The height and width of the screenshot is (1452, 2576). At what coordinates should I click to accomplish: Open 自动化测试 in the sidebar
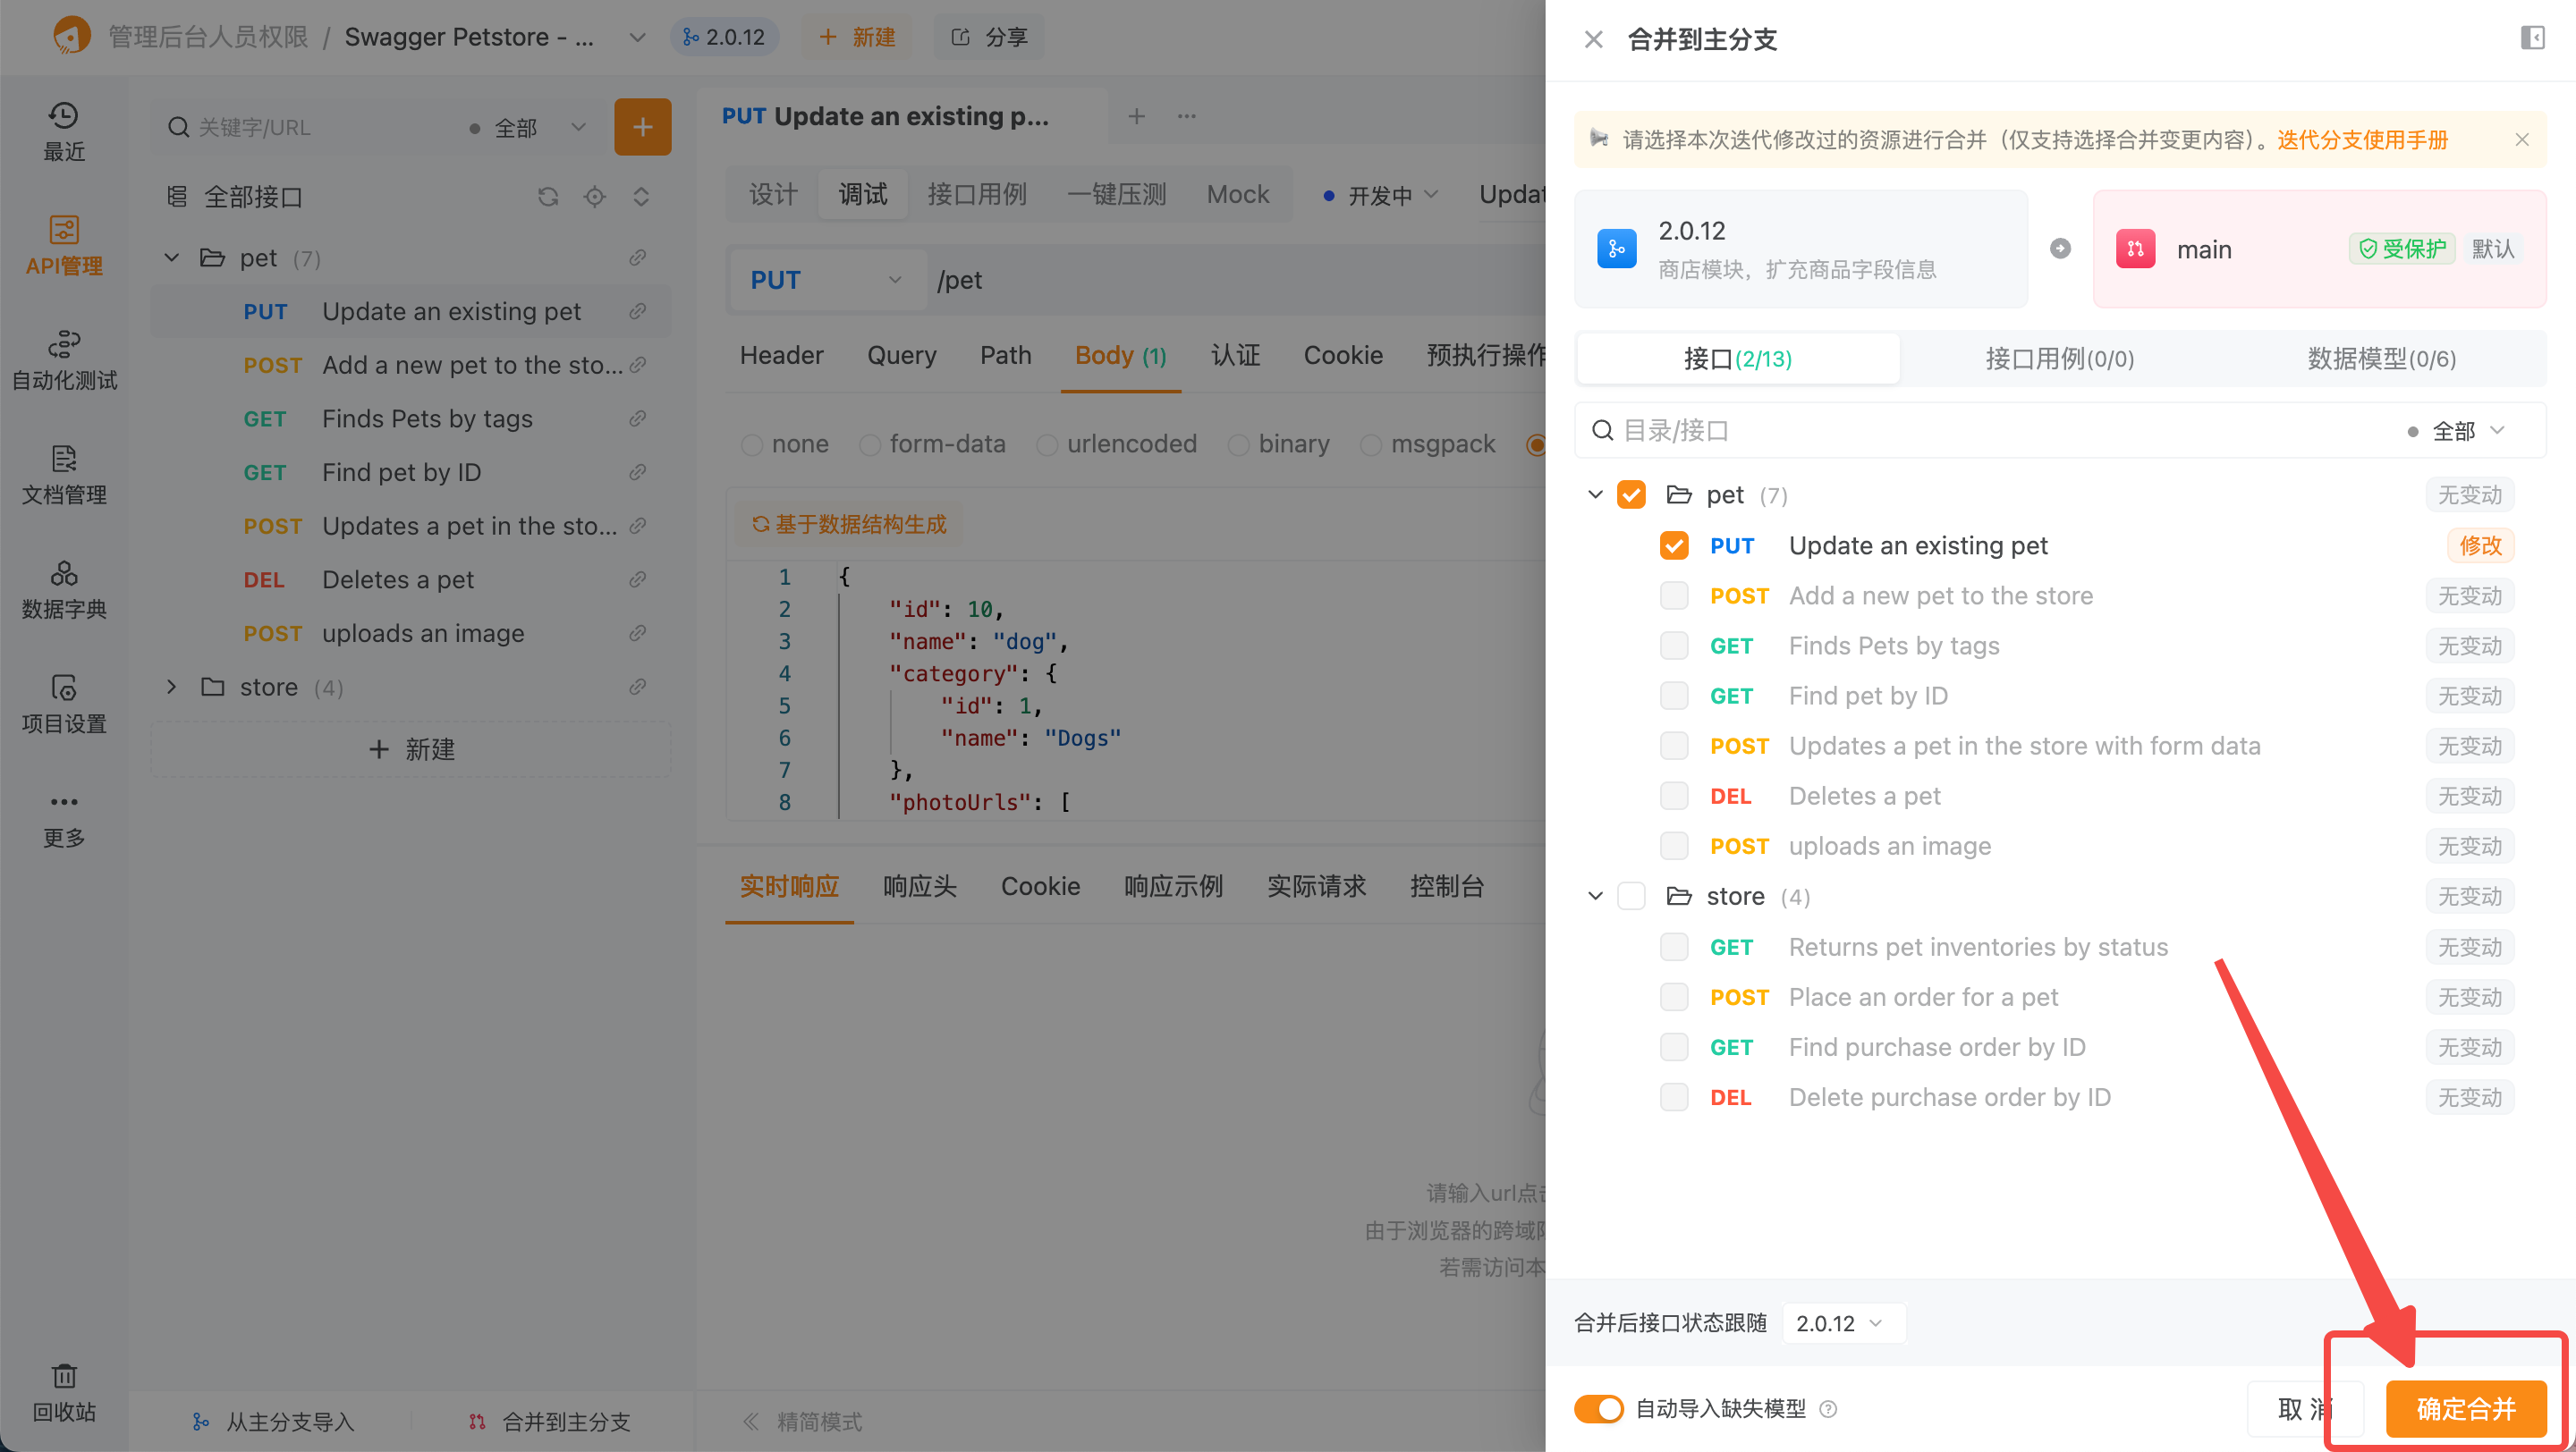64,359
